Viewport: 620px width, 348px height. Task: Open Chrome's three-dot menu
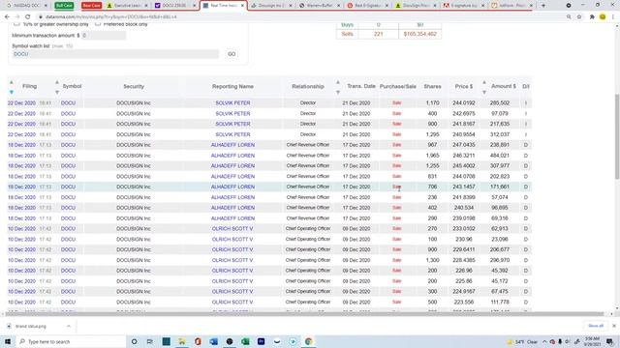[x=613, y=17]
